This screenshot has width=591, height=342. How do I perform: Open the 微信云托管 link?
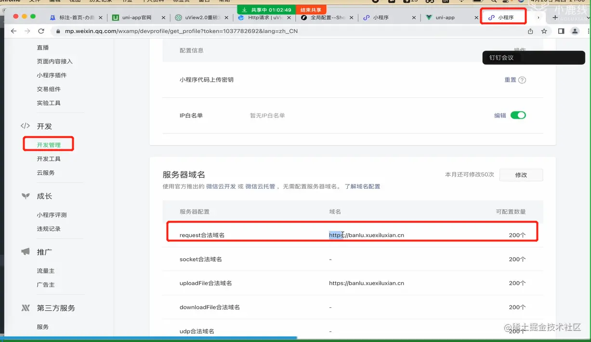point(260,186)
